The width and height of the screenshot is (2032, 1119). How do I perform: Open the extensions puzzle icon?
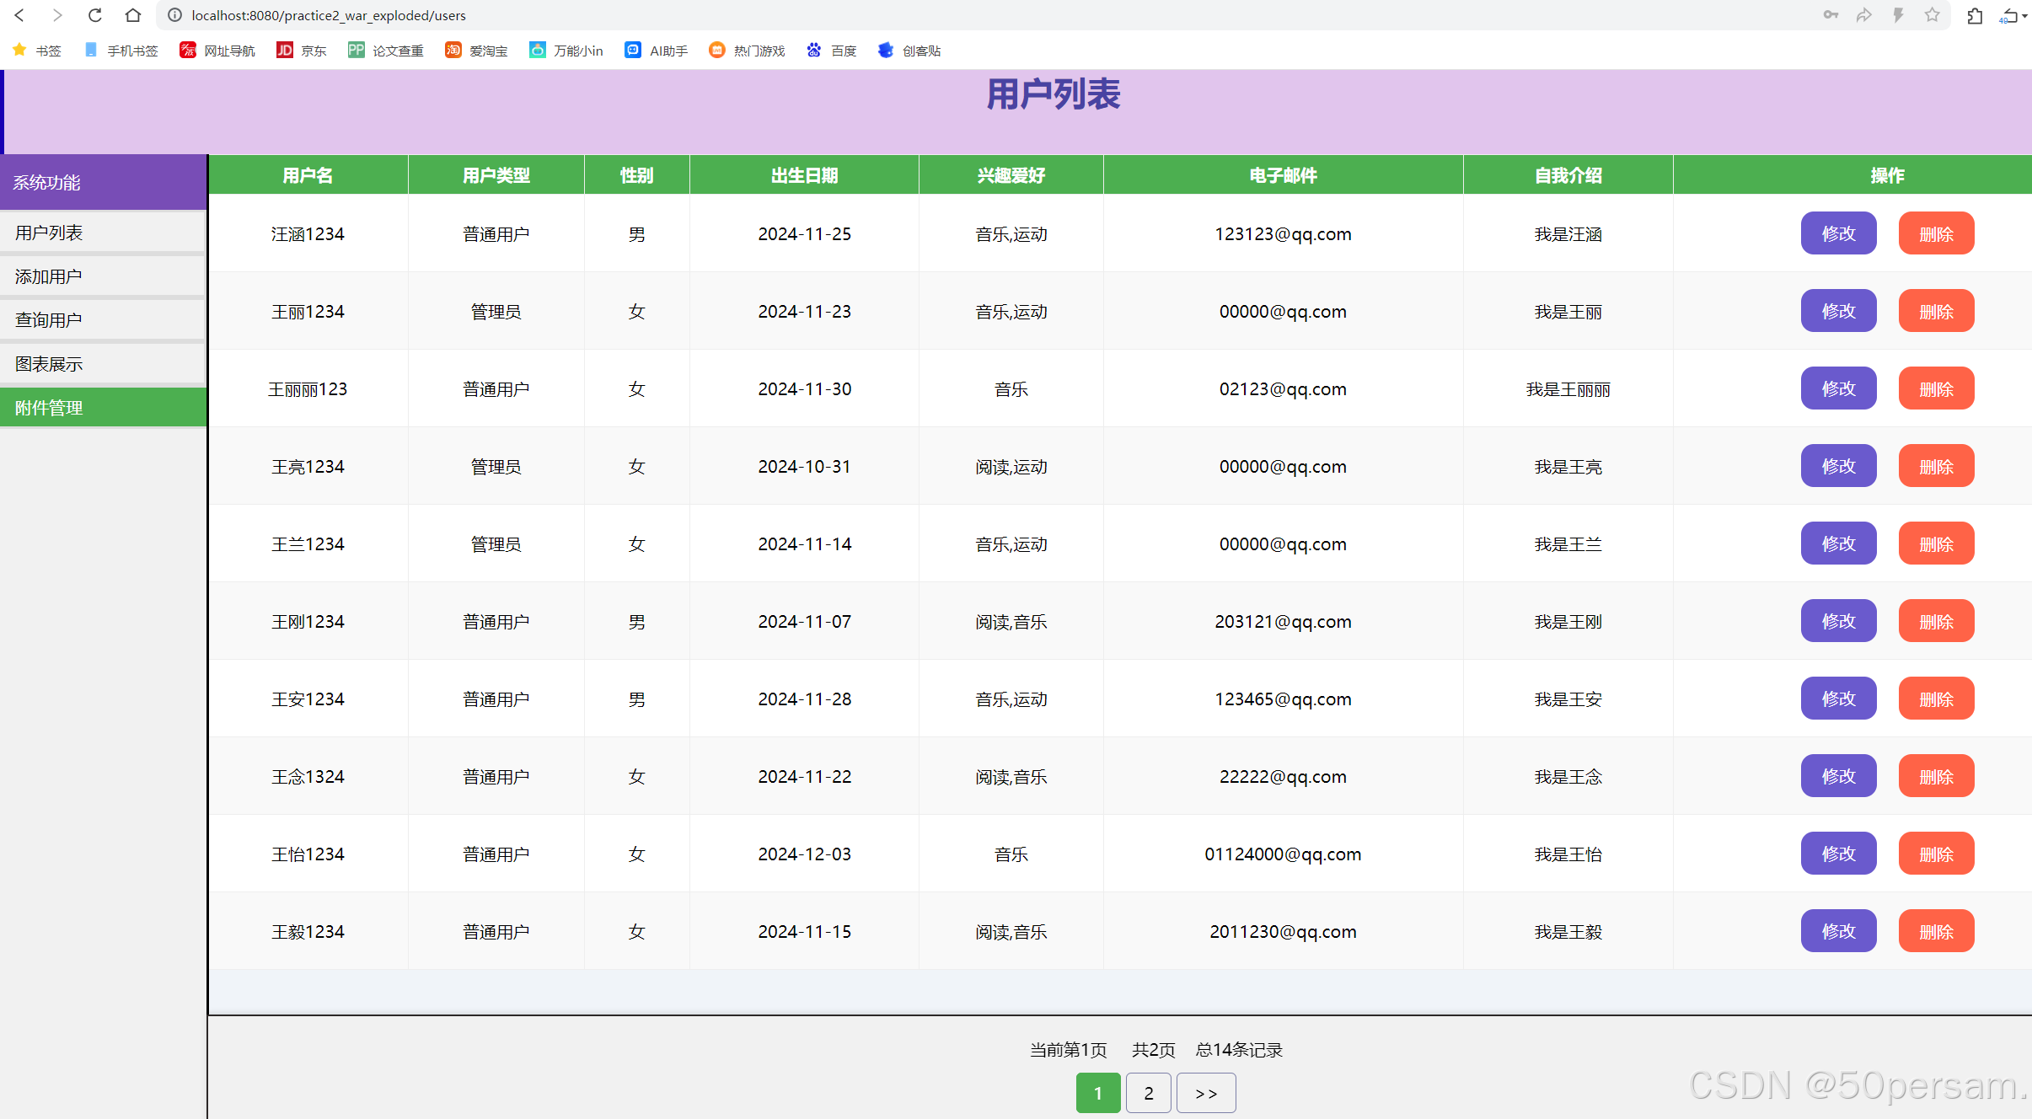[1975, 15]
